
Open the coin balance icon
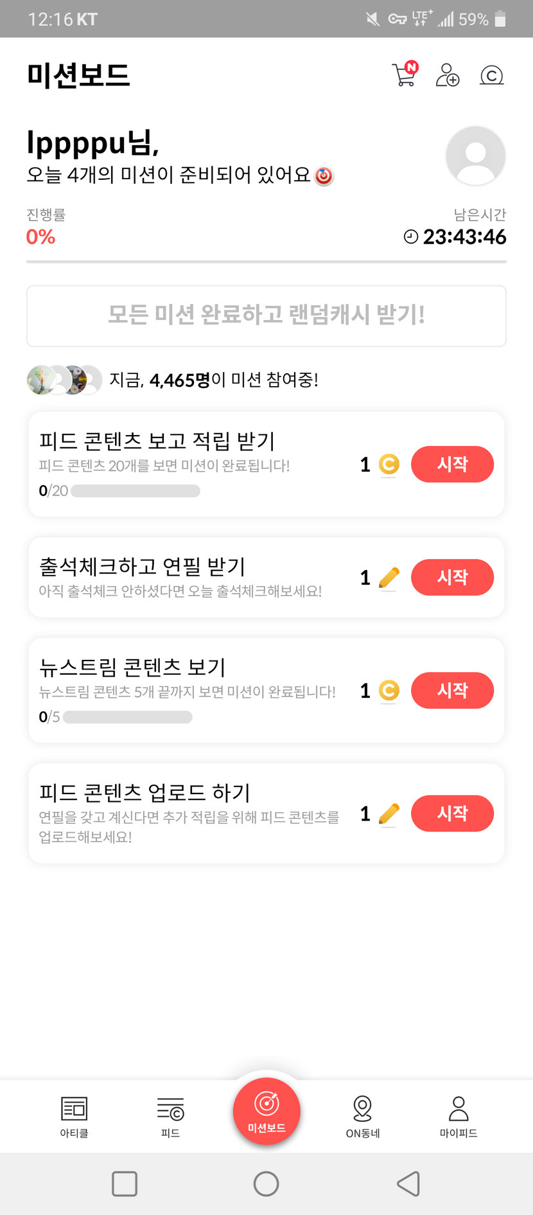coord(491,76)
